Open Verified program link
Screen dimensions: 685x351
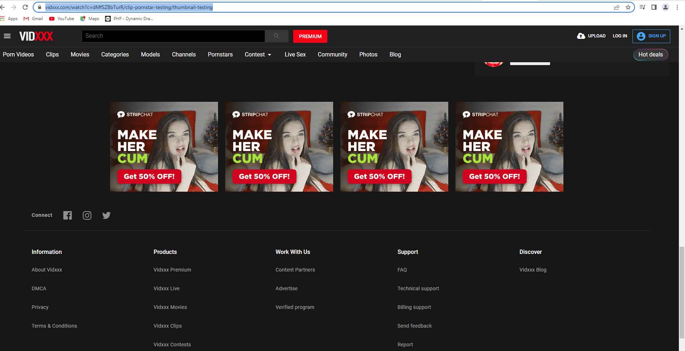click(295, 307)
